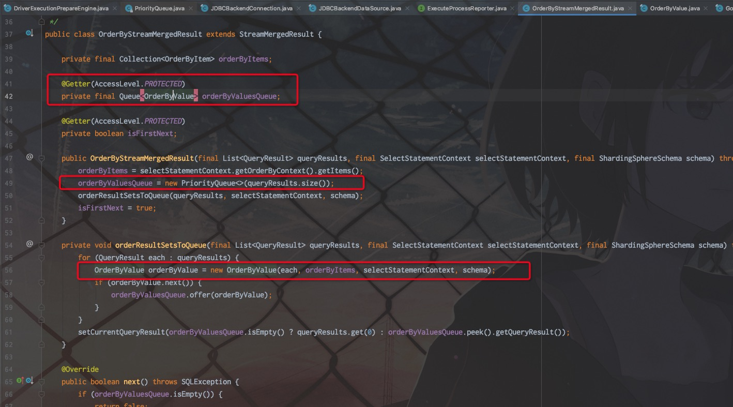Collapse the next() method fold at line 65
Image resolution: width=733 pixels, height=407 pixels.
coord(42,381)
